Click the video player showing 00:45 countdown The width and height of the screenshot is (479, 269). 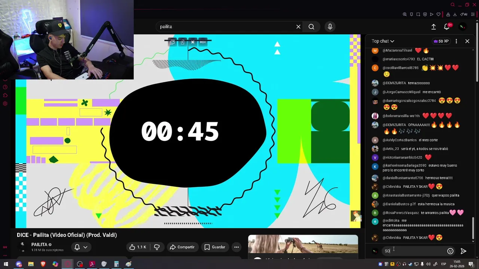pos(188,131)
